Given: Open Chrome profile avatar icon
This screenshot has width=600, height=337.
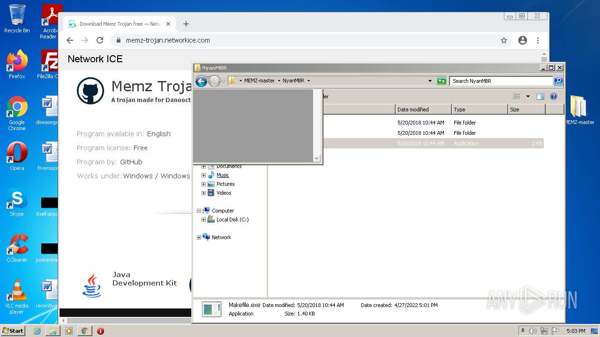Looking at the screenshot, I should click(523, 40).
